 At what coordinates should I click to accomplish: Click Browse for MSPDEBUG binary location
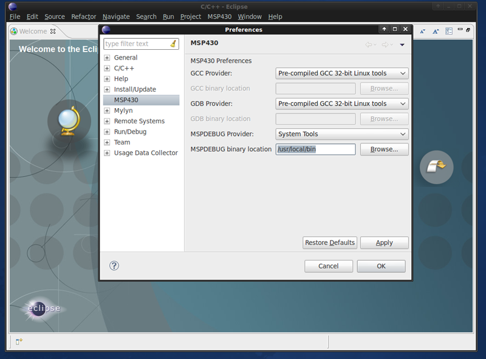384,149
